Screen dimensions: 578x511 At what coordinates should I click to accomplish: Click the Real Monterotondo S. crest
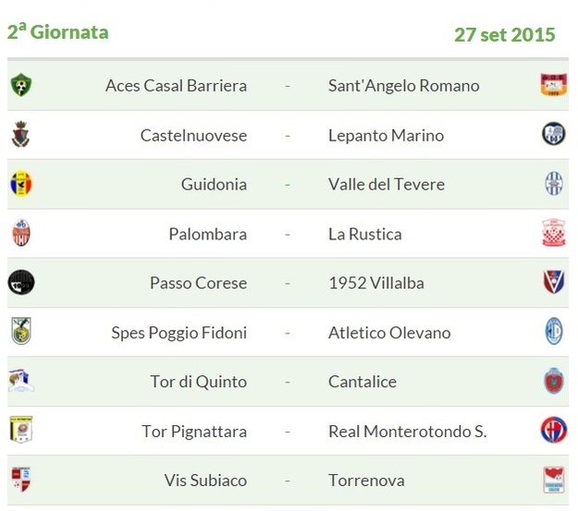(554, 430)
